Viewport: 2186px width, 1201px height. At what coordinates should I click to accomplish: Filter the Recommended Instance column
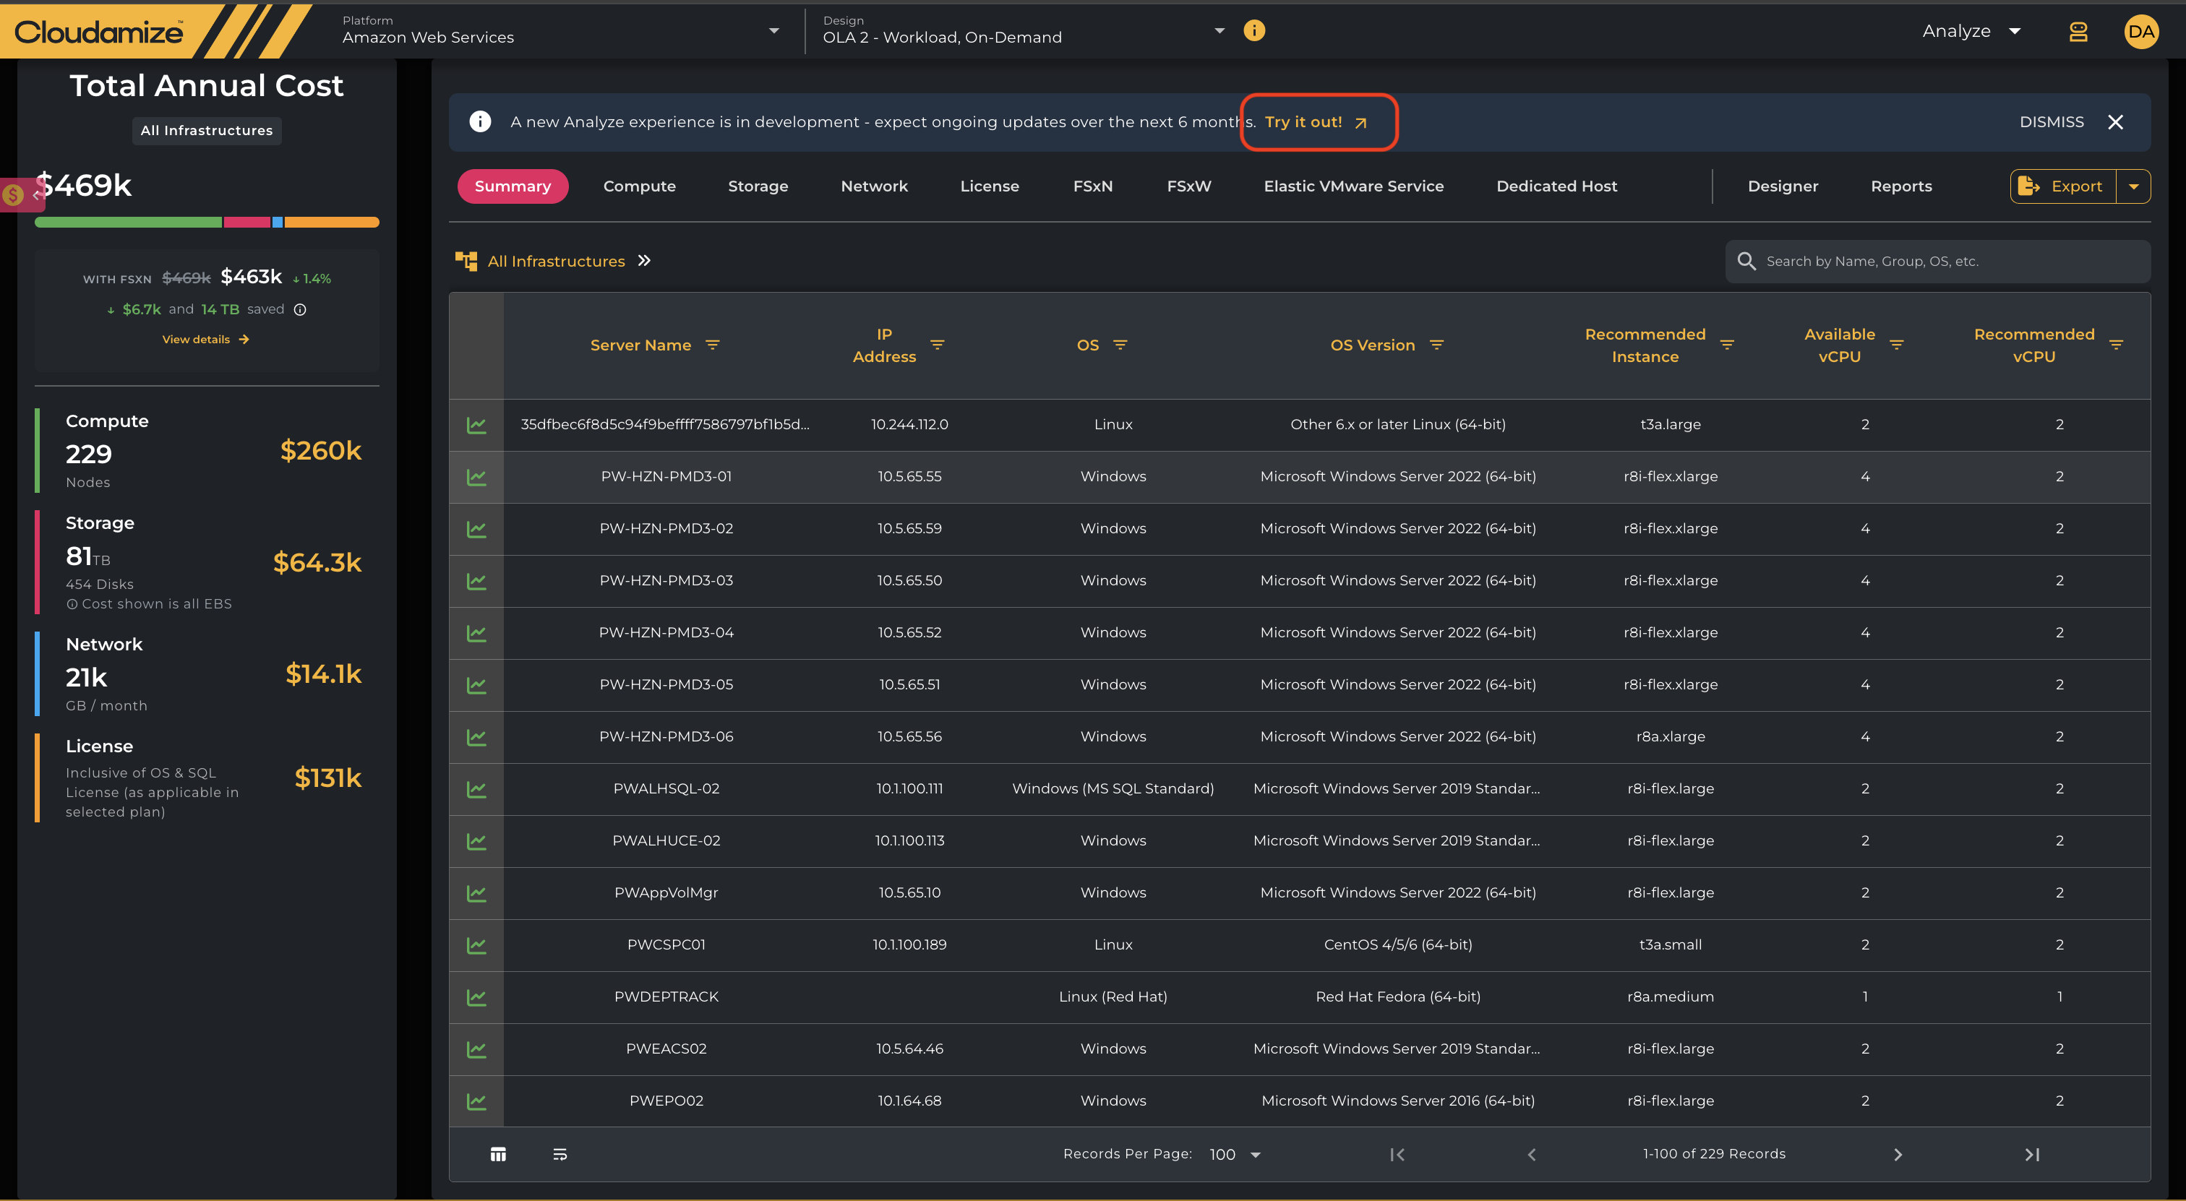tap(1726, 345)
